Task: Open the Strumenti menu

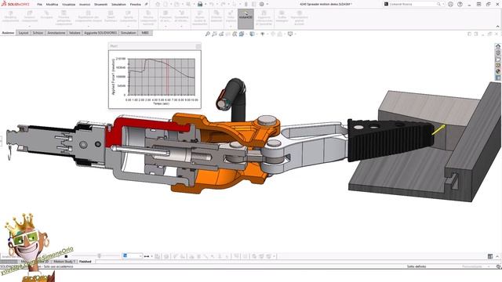Action: point(101,5)
